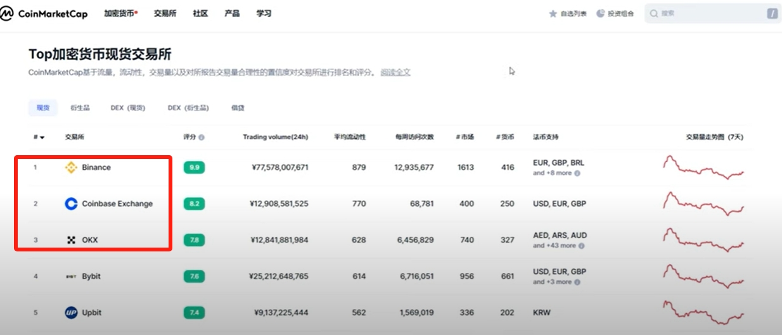Click info icon beside 'and +8 more'
Viewport: 782px width, 335px height.
tap(577, 173)
